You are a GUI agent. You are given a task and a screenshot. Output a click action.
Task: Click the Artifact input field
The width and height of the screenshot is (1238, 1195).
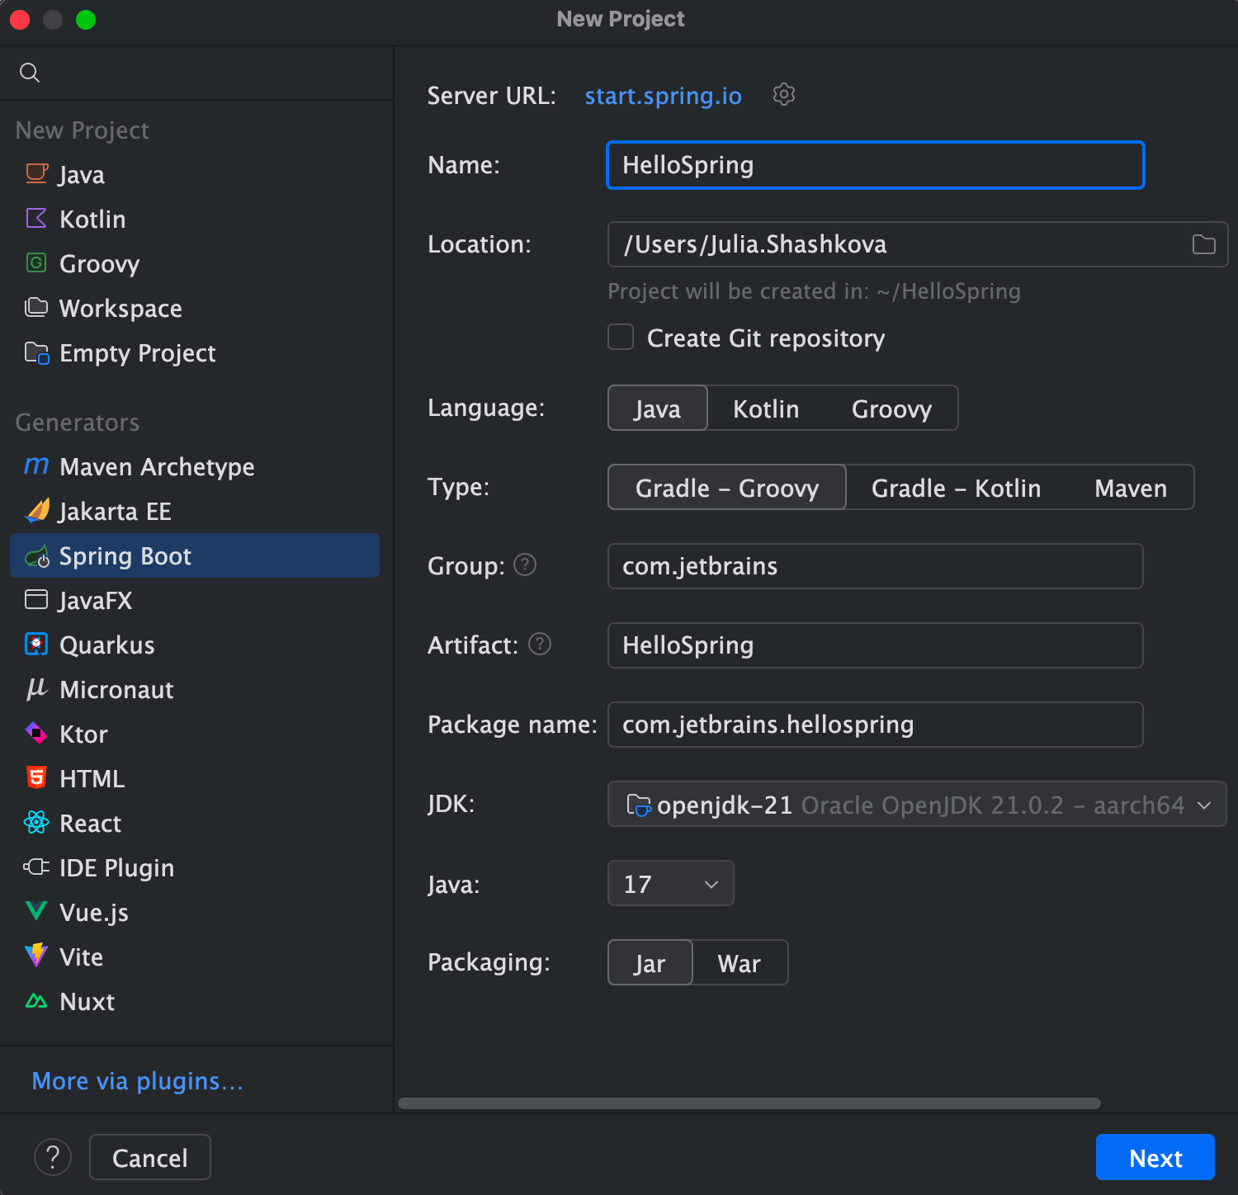(x=876, y=645)
